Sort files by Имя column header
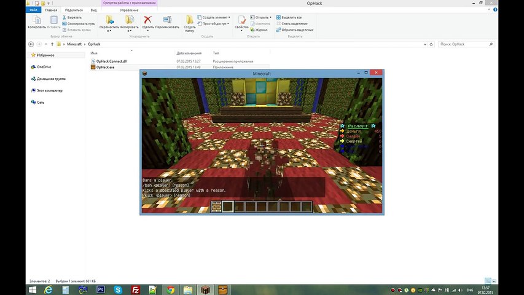524x295 pixels. pos(94,53)
